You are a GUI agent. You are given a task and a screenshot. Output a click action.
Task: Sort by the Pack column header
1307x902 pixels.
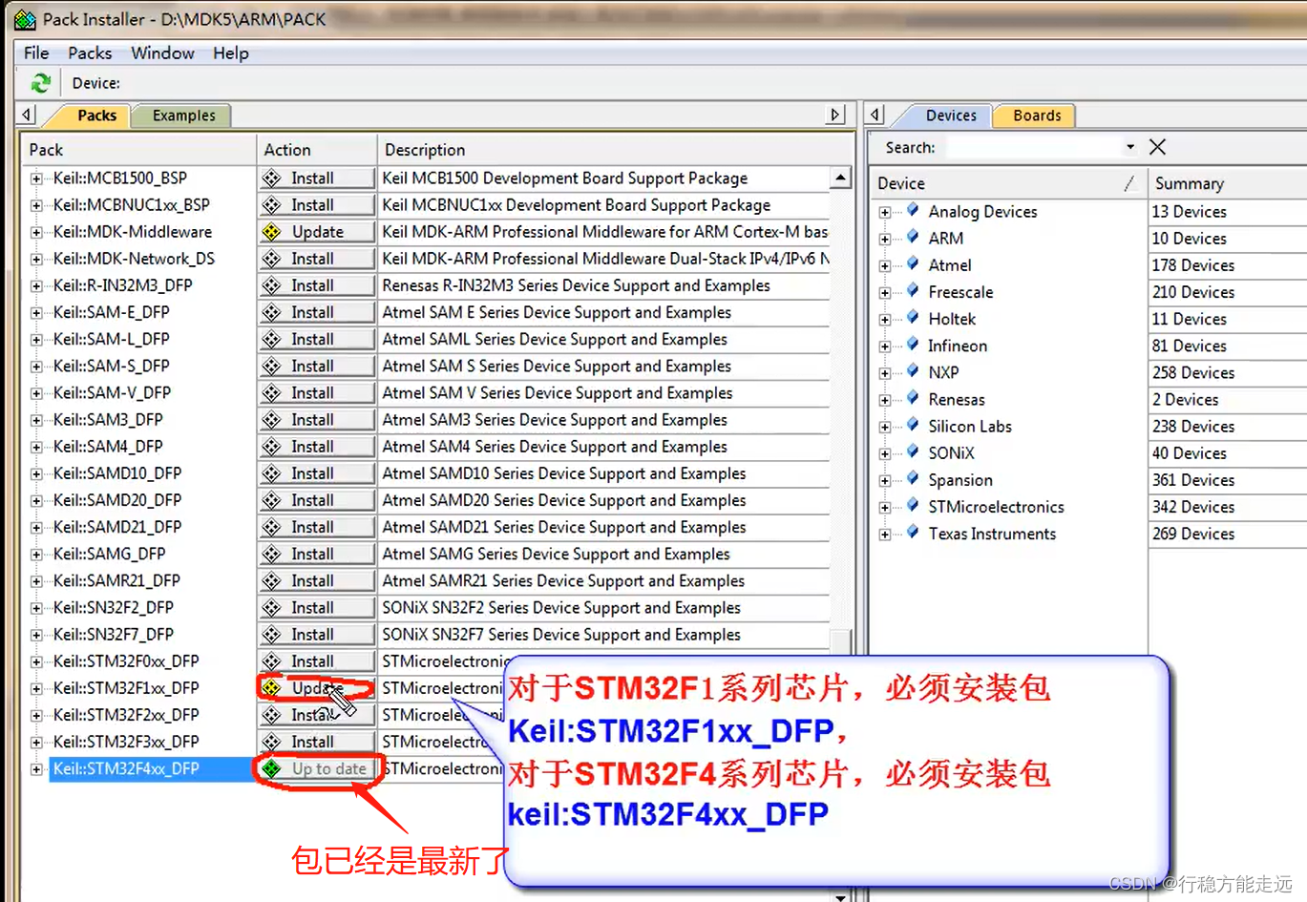138,150
